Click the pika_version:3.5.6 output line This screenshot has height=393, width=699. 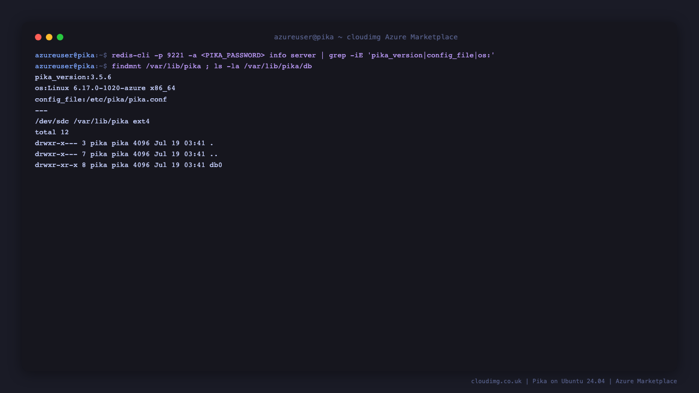[x=73, y=78]
